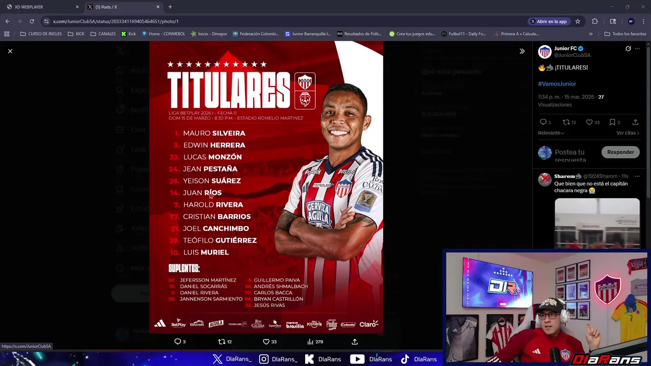The height and width of the screenshot is (366, 651).
Task: Share the post from the side panel
Action: click(x=635, y=122)
